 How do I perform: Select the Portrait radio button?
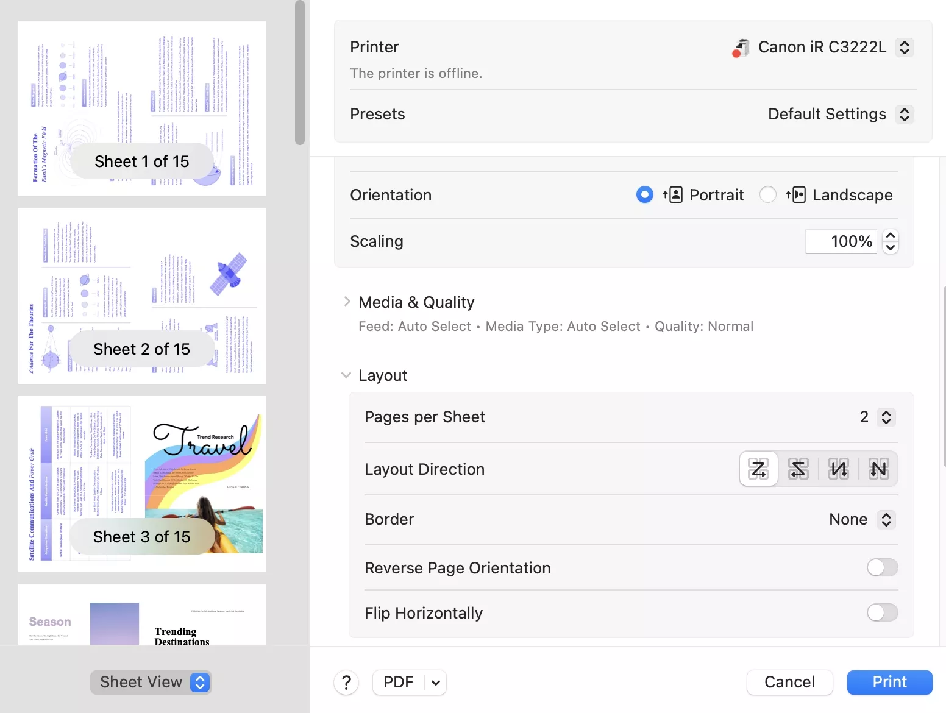point(644,195)
